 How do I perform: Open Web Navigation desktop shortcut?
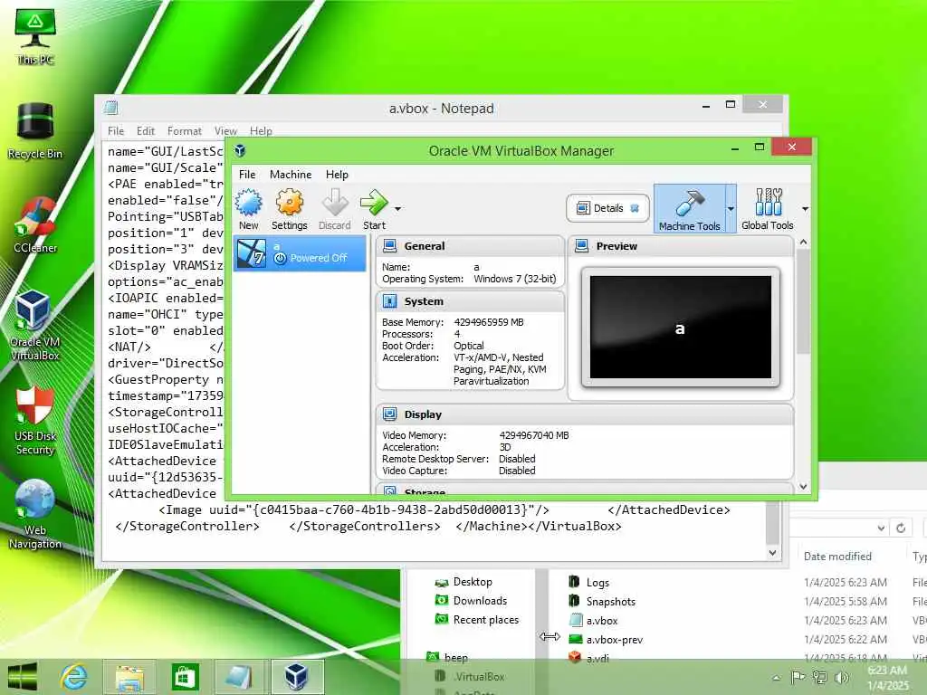[x=35, y=514]
